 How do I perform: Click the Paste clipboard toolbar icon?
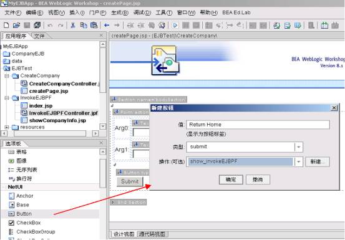(x=94, y=26)
